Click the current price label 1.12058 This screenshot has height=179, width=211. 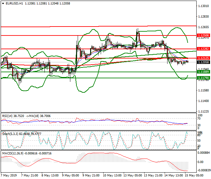204,62
